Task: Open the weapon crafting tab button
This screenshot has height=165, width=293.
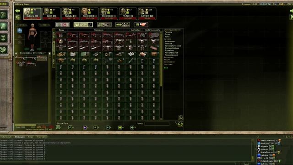Action: pyautogui.click(x=104, y=24)
